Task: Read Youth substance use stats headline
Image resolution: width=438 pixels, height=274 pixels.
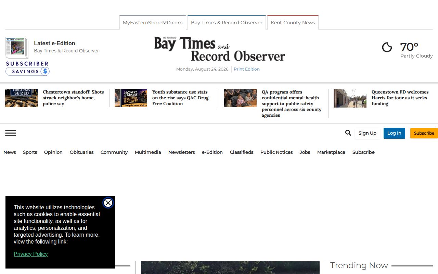Action: (x=180, y=98)
